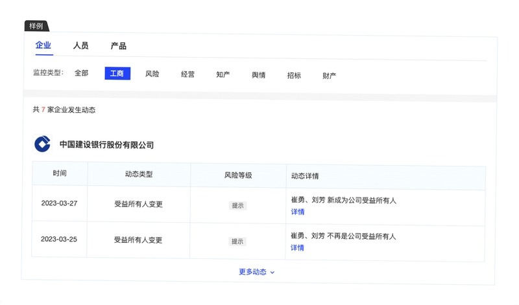This screenshot has height=305, width=519.
Task: Open 详情 link for 2023-03-27 row
Action: point(298,212)
